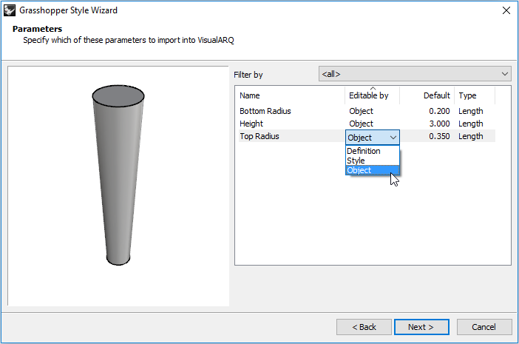Click the Length type of Bottom Radius

(x=471, y=111)
